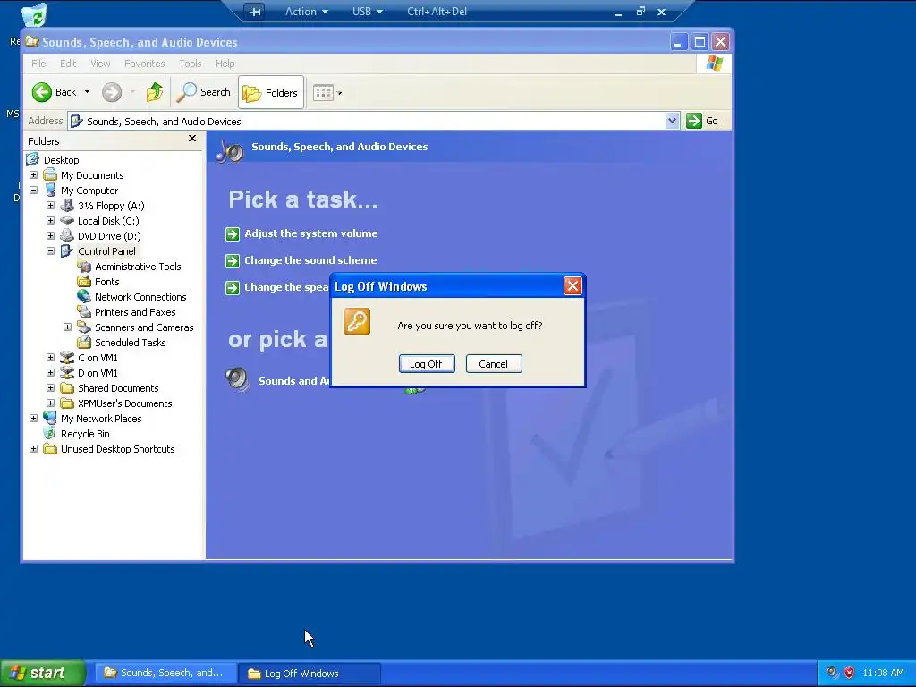The width and height of the screenshot is (916, 687).
Task: Confirm with the Log Off button
Action: [x=427, y=364]
